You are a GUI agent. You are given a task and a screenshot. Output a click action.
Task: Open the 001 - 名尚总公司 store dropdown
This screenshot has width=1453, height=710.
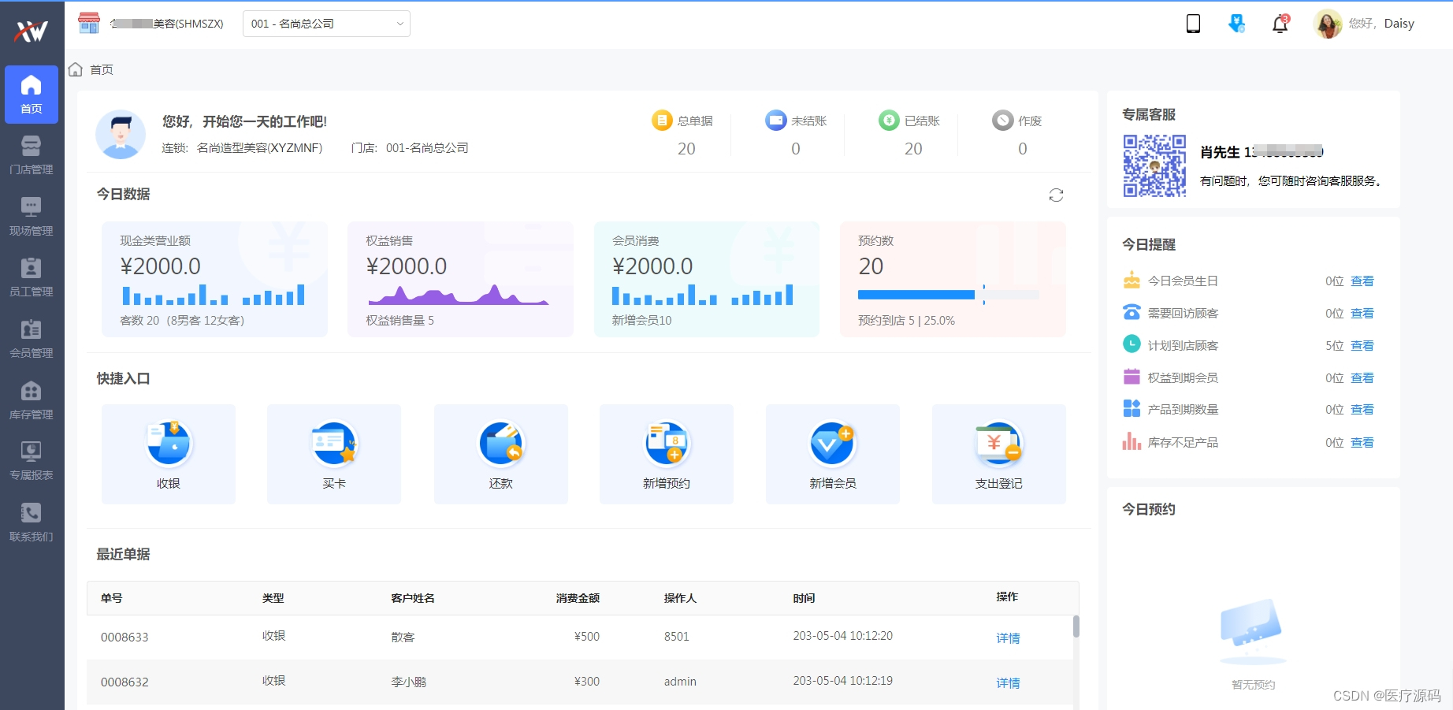click(x=326, y=24)
